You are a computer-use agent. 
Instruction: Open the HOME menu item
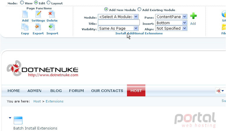tap(14, 91)
